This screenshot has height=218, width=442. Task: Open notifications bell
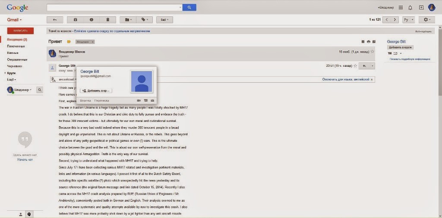coord(410,8)
